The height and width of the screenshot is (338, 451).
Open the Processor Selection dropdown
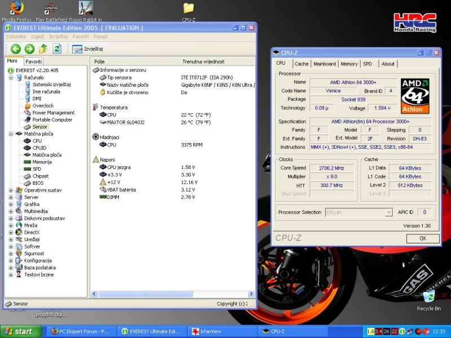click(388, 212)
